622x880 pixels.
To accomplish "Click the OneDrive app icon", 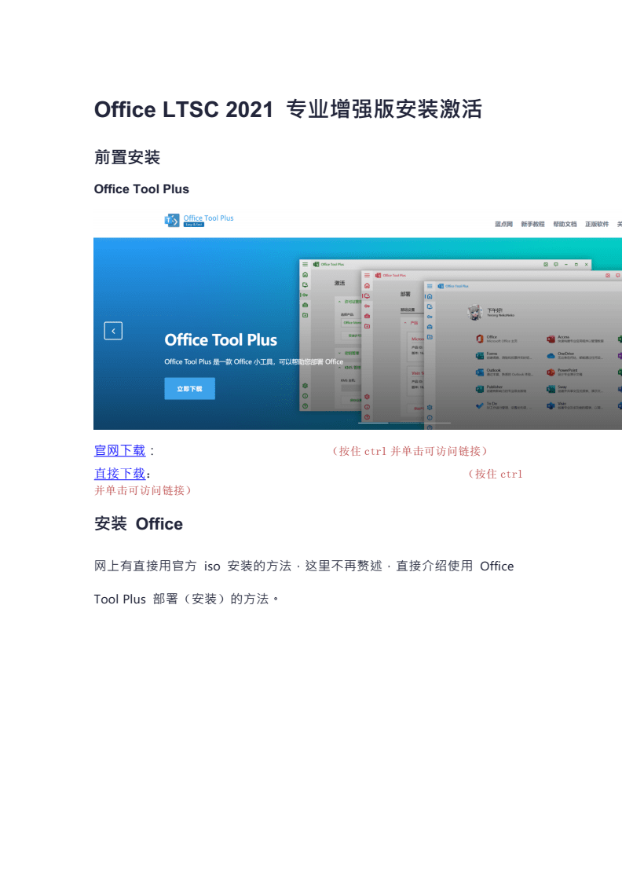I will 551,355.
